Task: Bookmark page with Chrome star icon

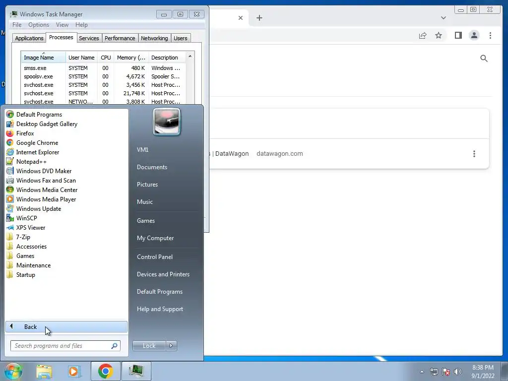Action: [439, 35]
